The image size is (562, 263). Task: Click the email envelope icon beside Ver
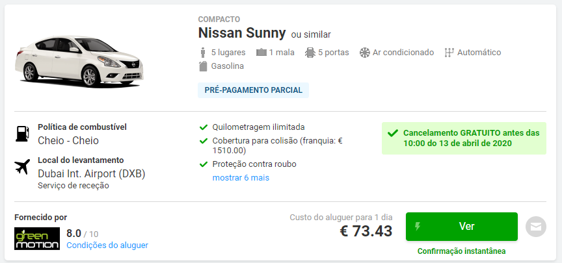536,227
